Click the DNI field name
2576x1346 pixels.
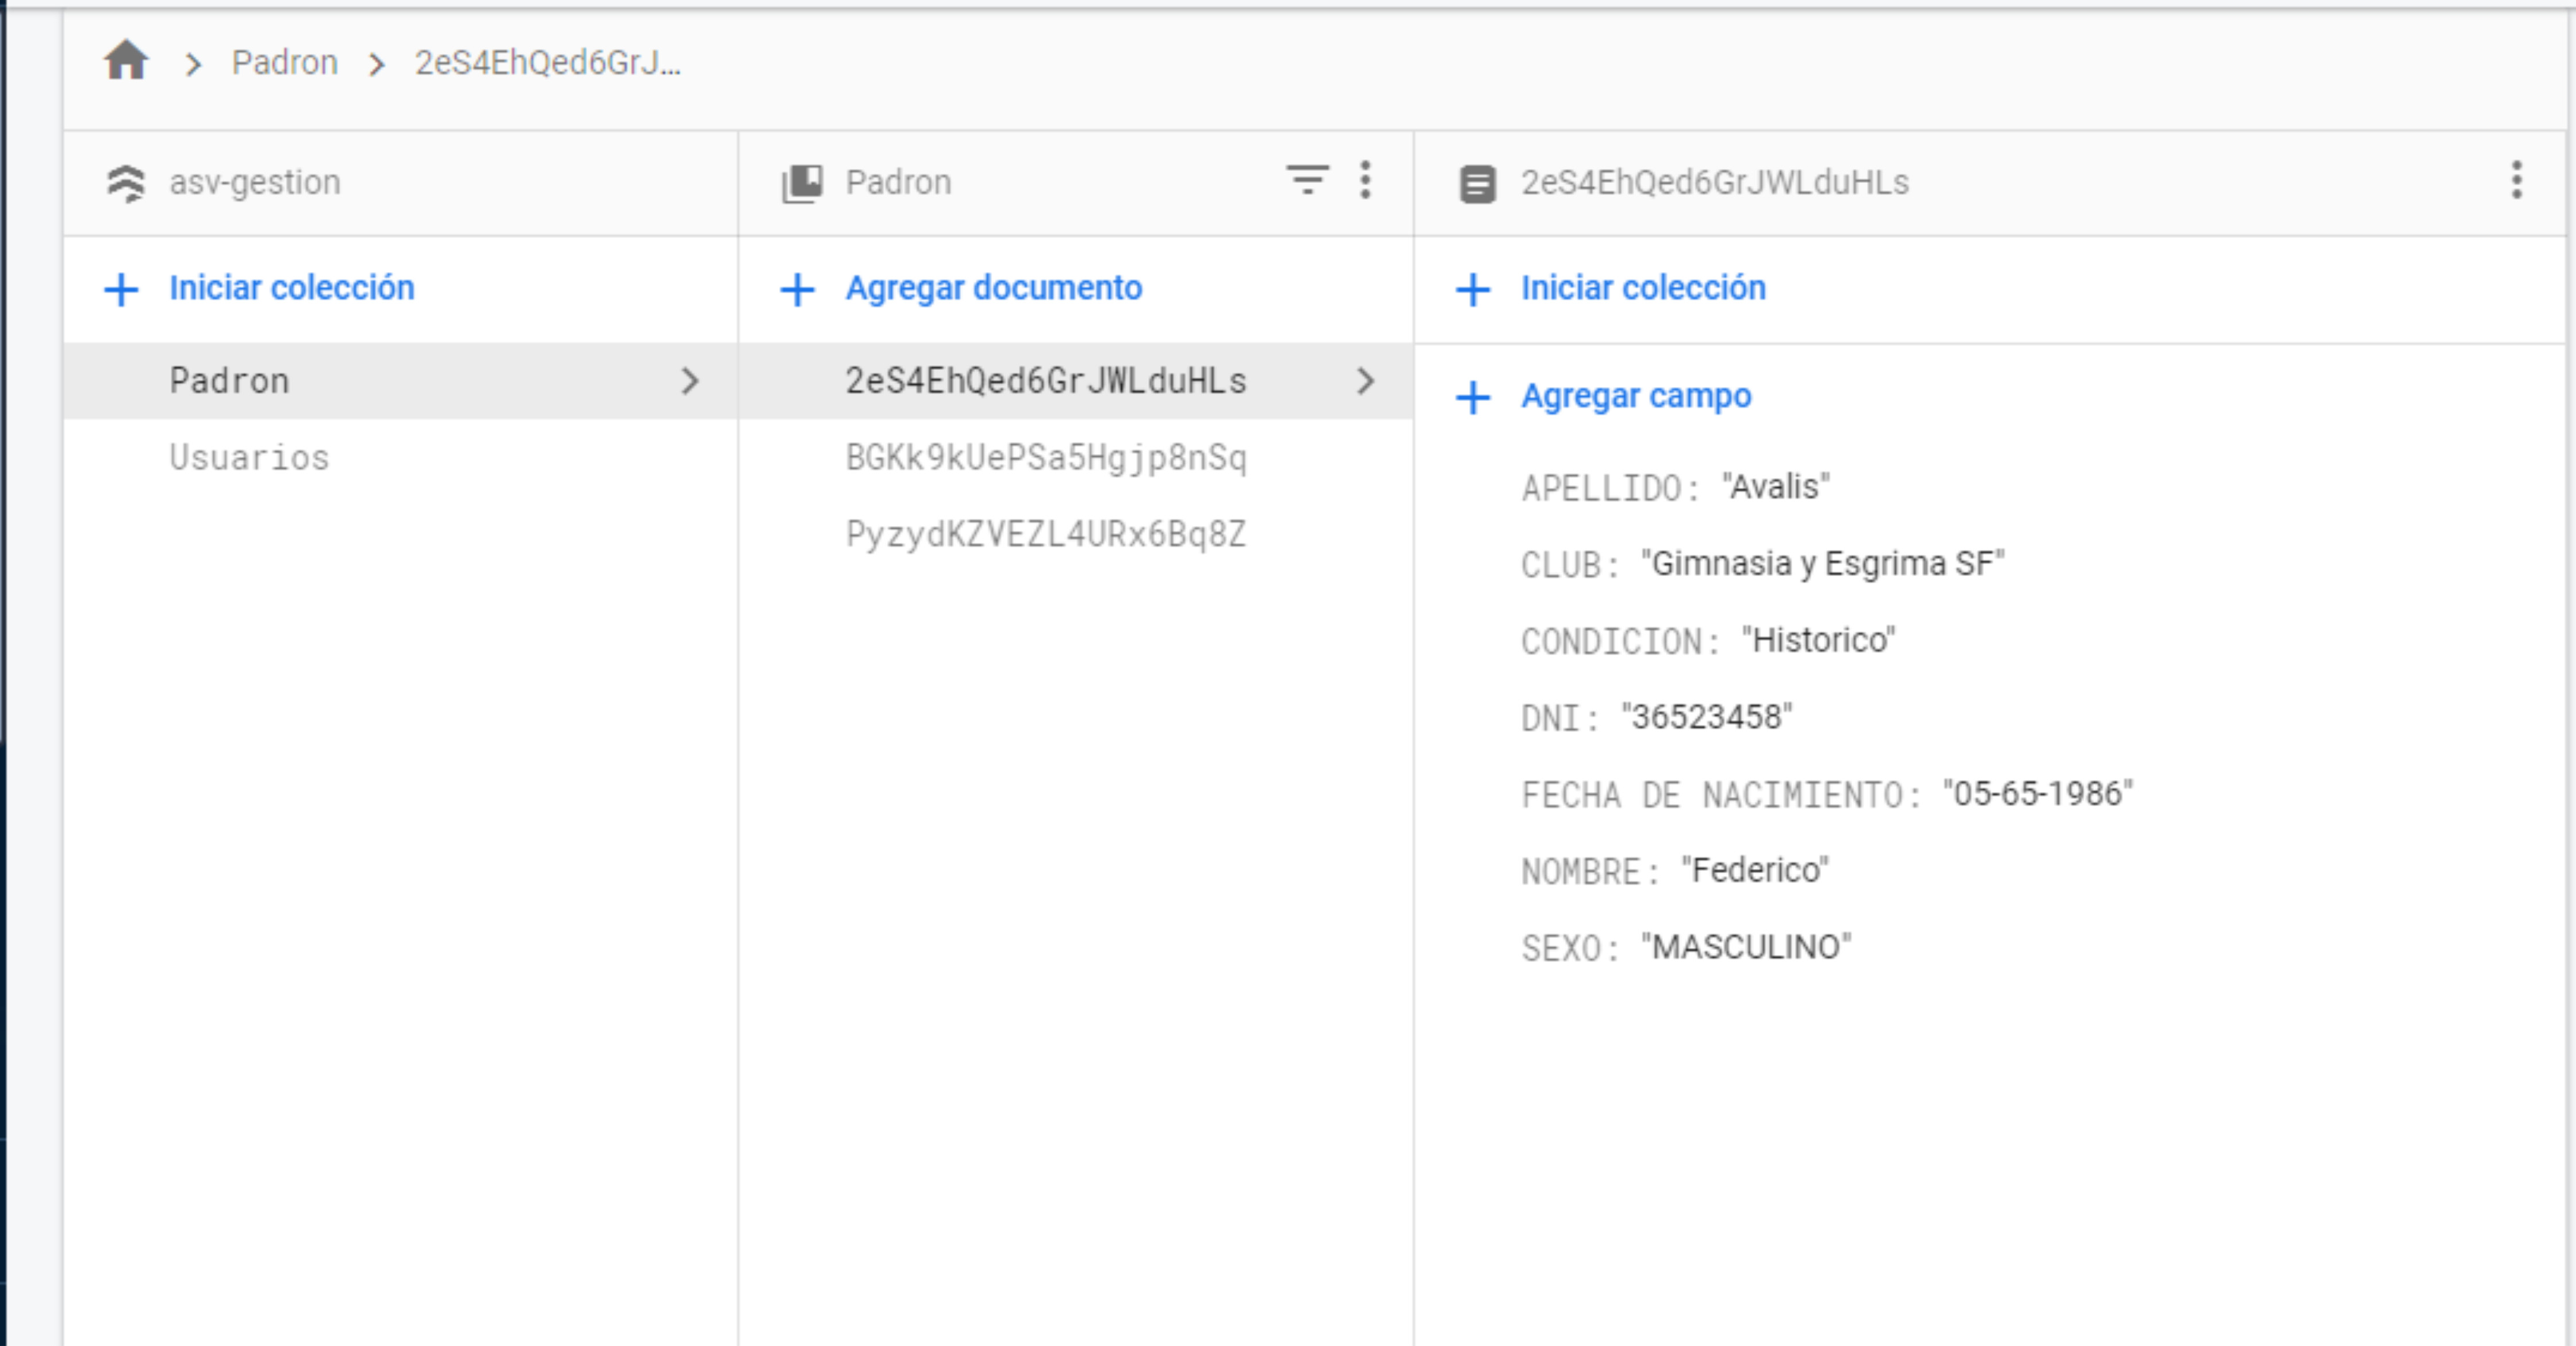coord(1560,719)
